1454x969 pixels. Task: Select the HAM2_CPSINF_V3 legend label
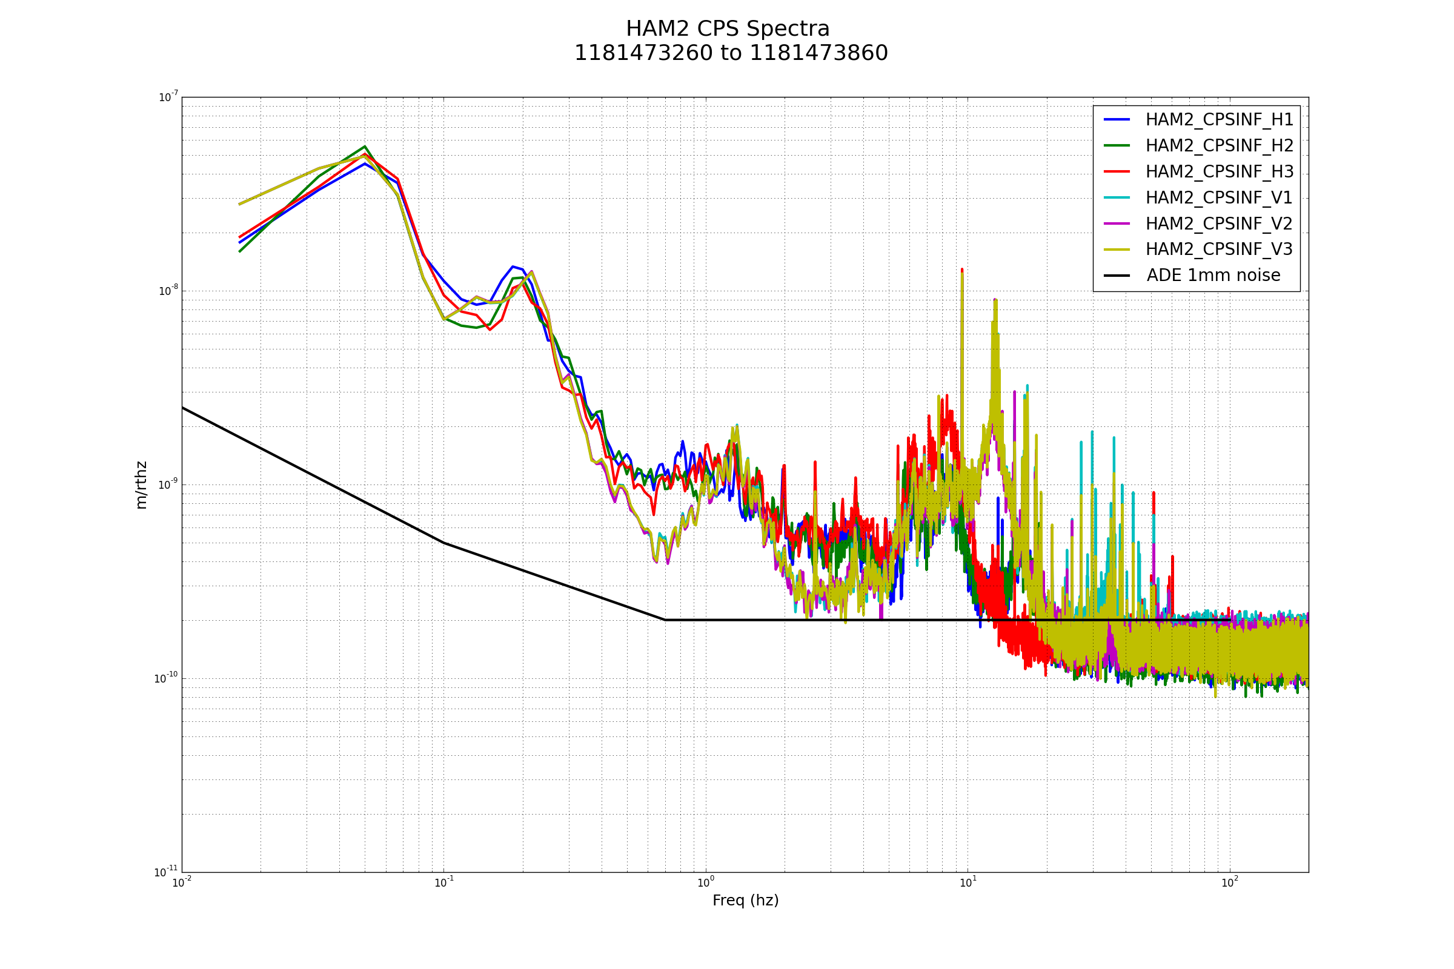[1218, 250]
